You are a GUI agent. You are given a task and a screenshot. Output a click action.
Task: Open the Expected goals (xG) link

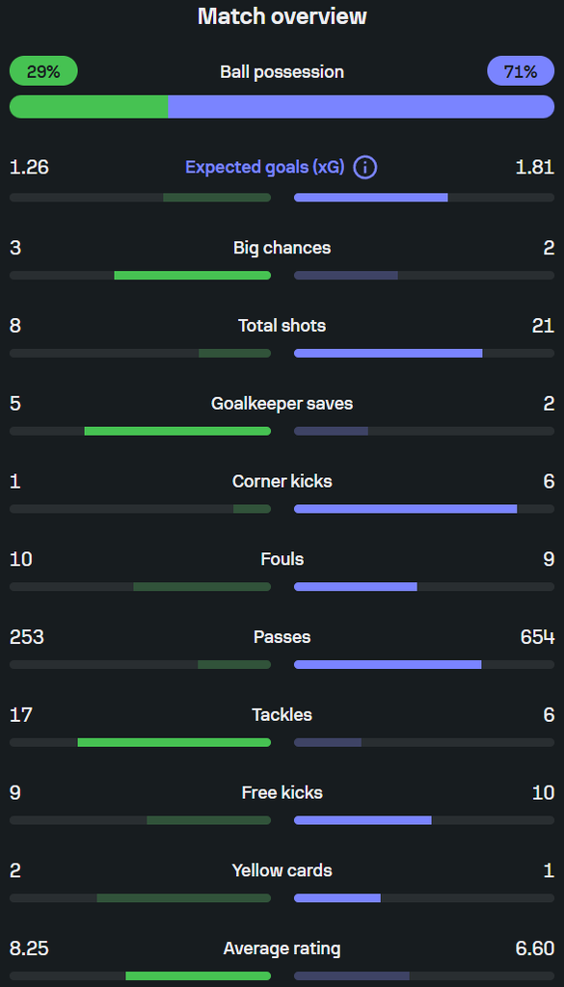pos(265,168)
